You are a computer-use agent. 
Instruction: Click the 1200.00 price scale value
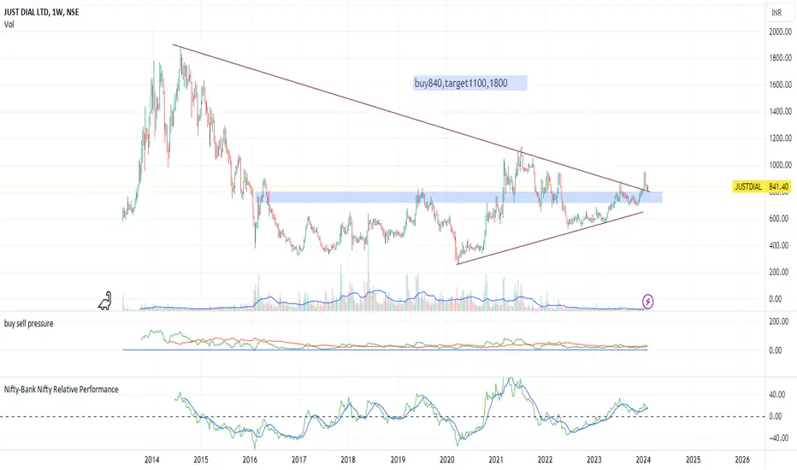click(x=780, y=138)
